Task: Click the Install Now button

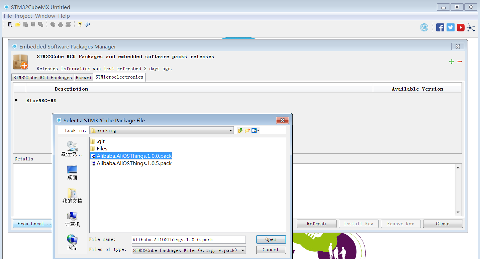Action: 359,224
